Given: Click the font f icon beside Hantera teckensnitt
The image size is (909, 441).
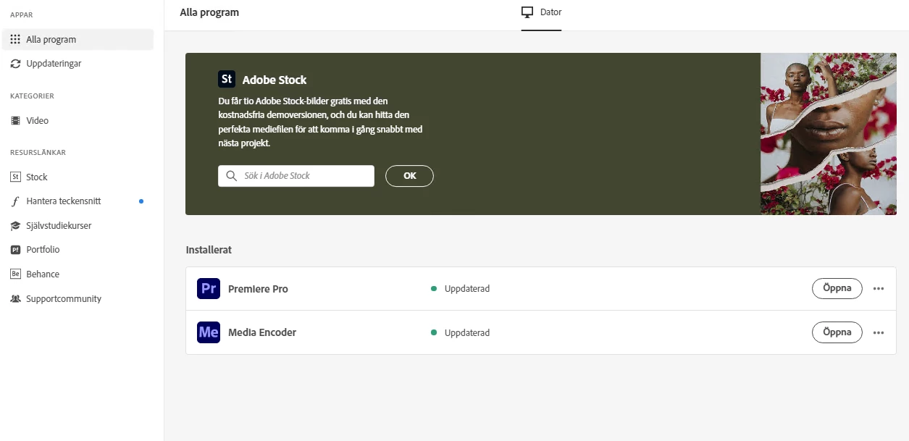Looking at the screenshot, I should (x=15, y=201).
